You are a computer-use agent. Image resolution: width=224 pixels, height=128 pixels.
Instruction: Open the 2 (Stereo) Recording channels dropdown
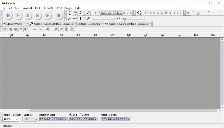(x=90, y=24)
